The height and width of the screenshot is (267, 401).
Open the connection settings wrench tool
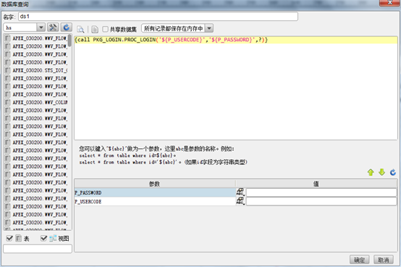click(53, 27)
